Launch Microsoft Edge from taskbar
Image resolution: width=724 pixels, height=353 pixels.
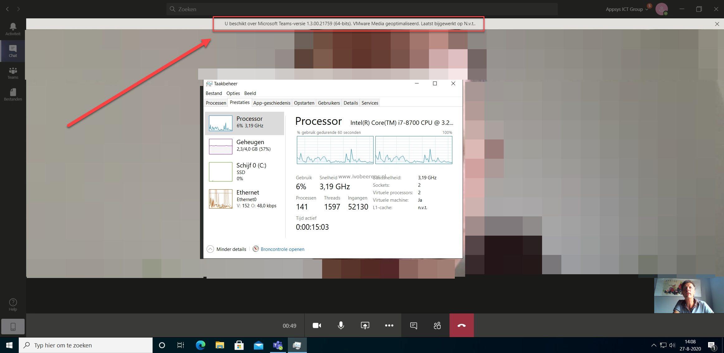click(x=200, y=345)
